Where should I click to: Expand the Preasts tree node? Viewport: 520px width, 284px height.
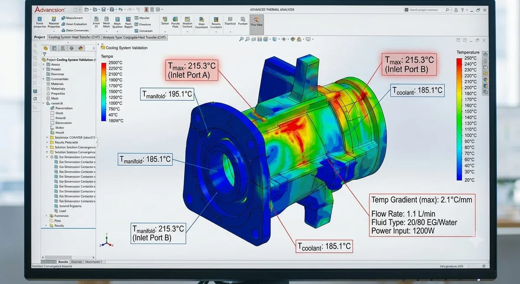[x=44, y=69]
